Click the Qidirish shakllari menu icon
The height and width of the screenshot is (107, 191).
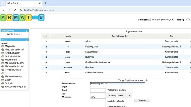(3, 56)
